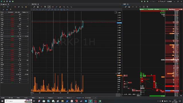
Task: Click the funnel filter icon in watchlist panel
Action: point(11,9)
